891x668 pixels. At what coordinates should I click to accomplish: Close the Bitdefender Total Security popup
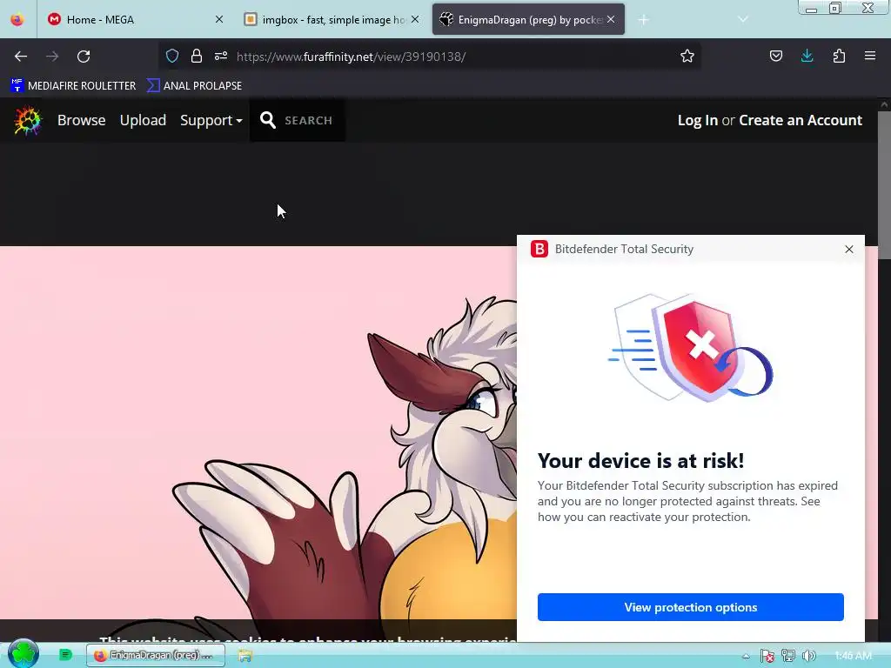849,250
